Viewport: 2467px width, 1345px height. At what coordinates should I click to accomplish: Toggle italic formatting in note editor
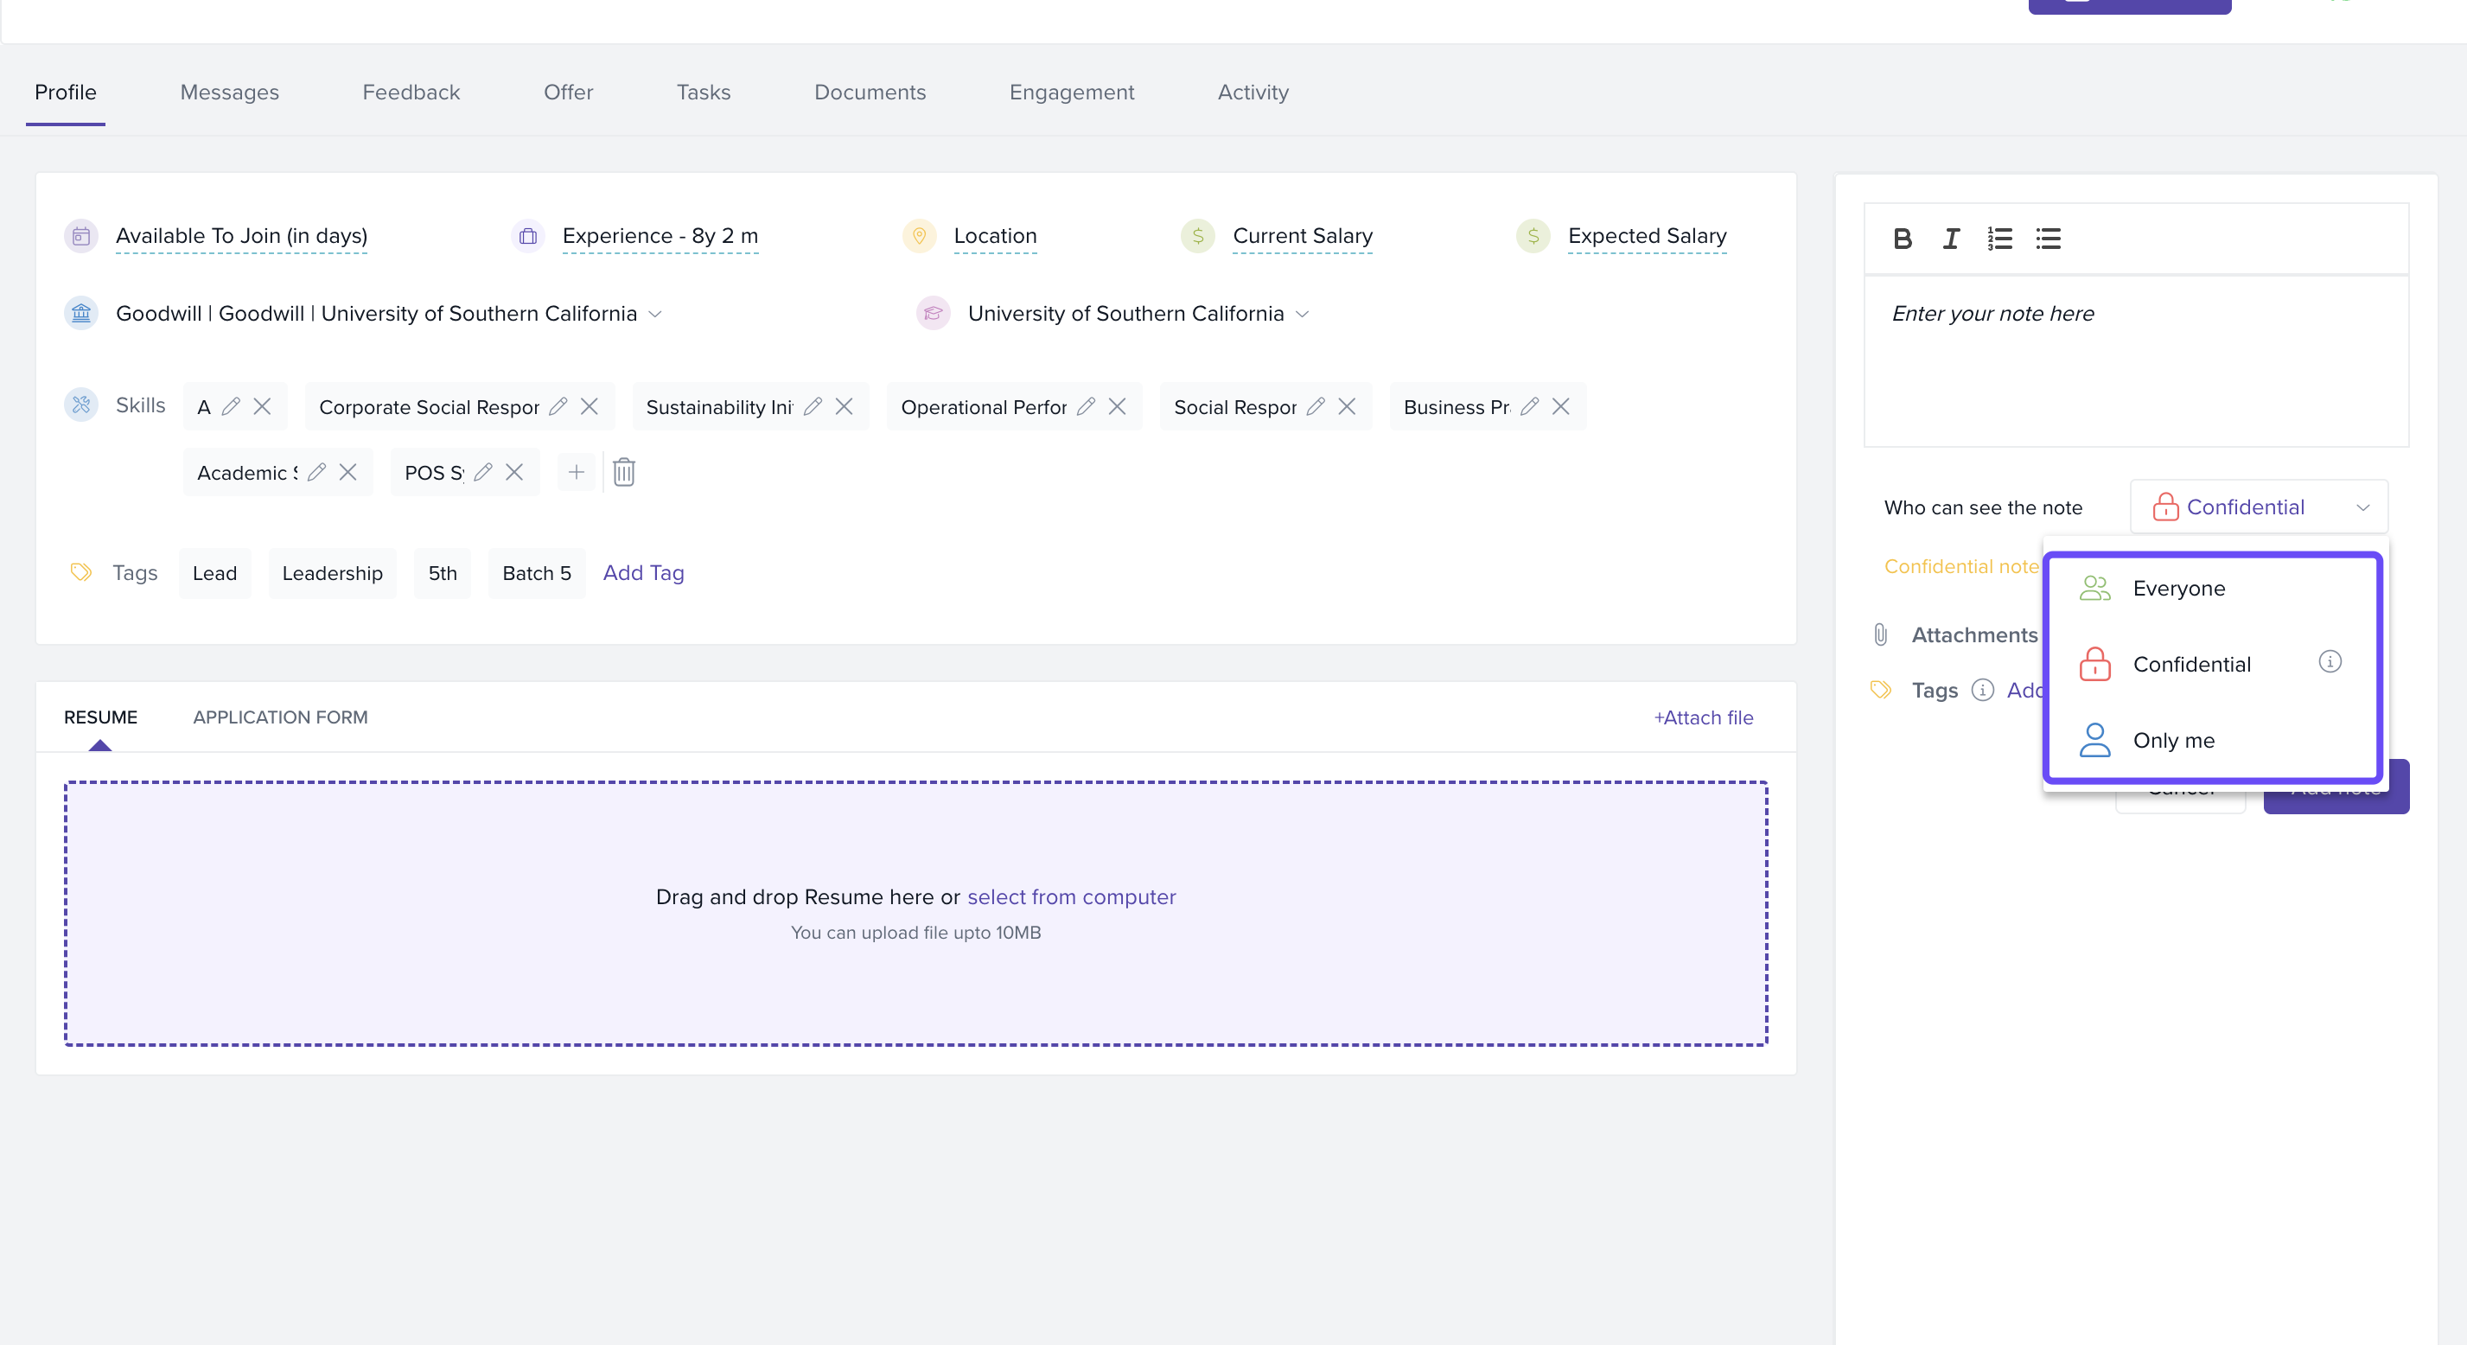tap(1951, 239)
